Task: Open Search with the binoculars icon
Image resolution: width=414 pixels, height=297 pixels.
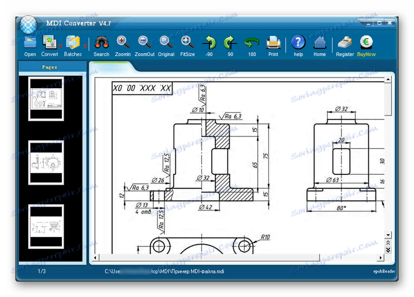Action: (102, 42)
